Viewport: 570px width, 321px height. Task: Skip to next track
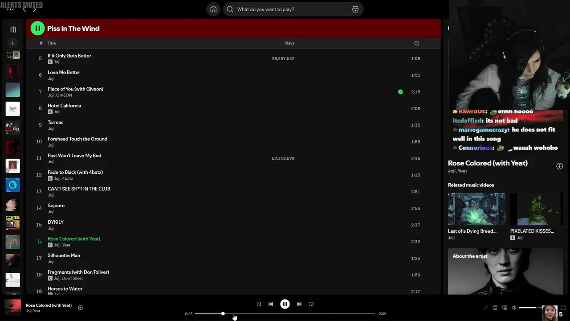[299, 304]
